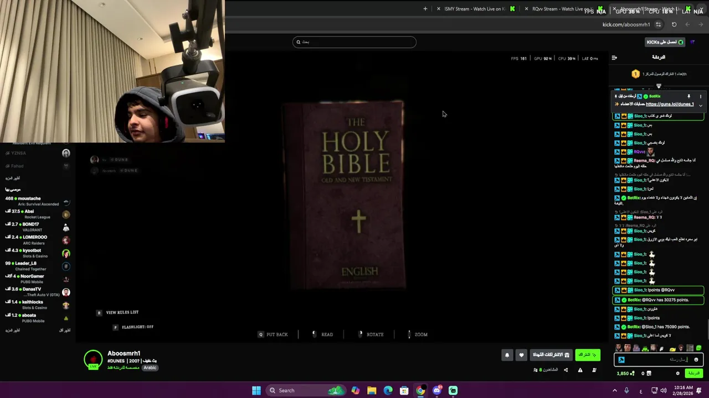The image size is (709, 398).
Task: Expand show more under recommended channels
Action: [x=13, y=330]
